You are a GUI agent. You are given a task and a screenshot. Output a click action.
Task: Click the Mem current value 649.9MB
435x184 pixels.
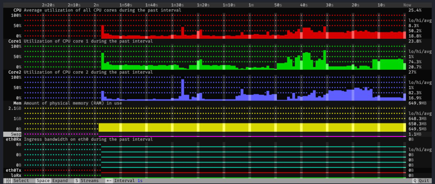(418, 103)
